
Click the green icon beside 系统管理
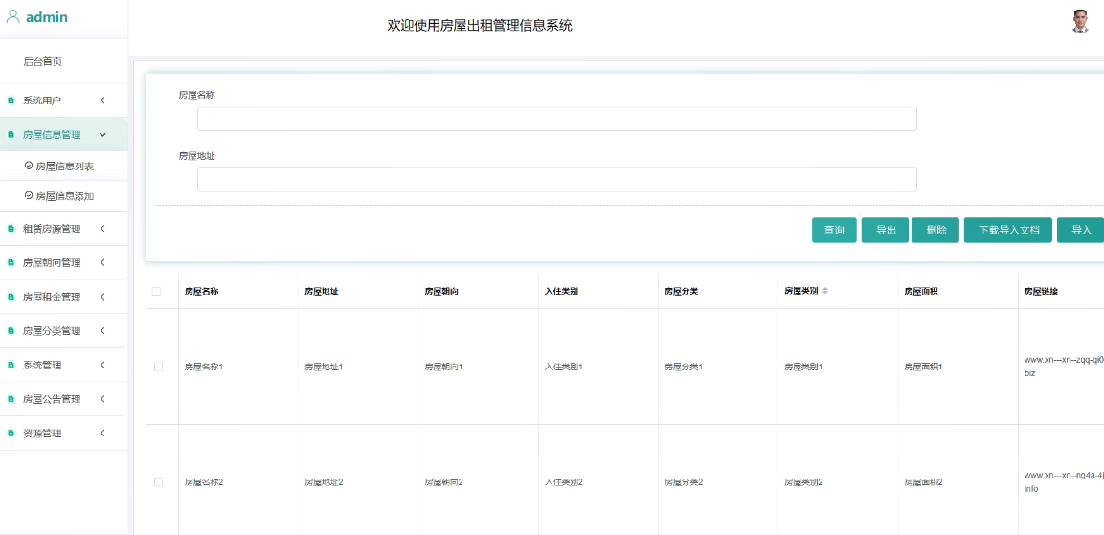coord(11,366)
